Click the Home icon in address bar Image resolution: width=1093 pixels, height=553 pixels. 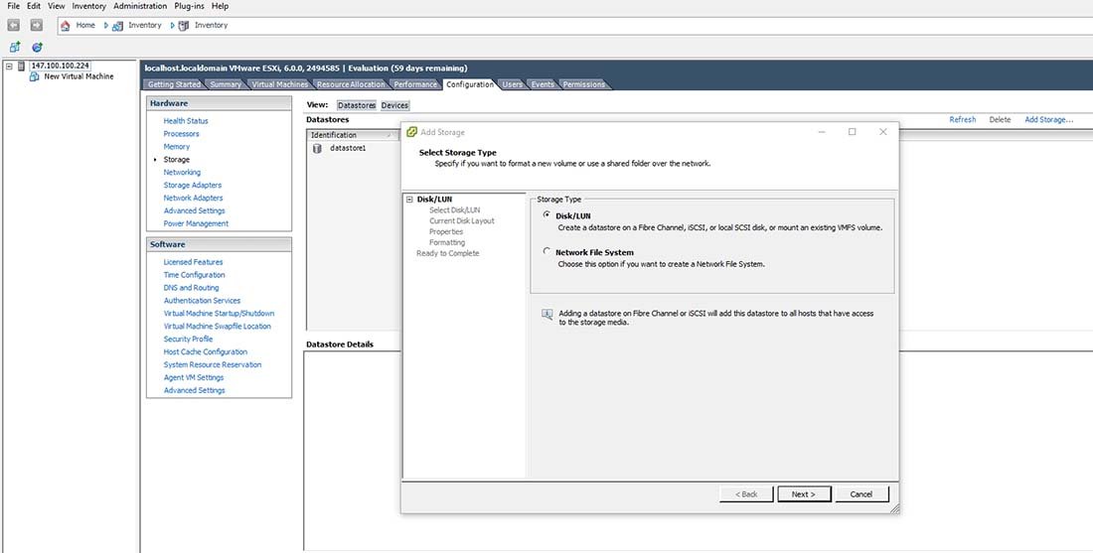(66, 25)
